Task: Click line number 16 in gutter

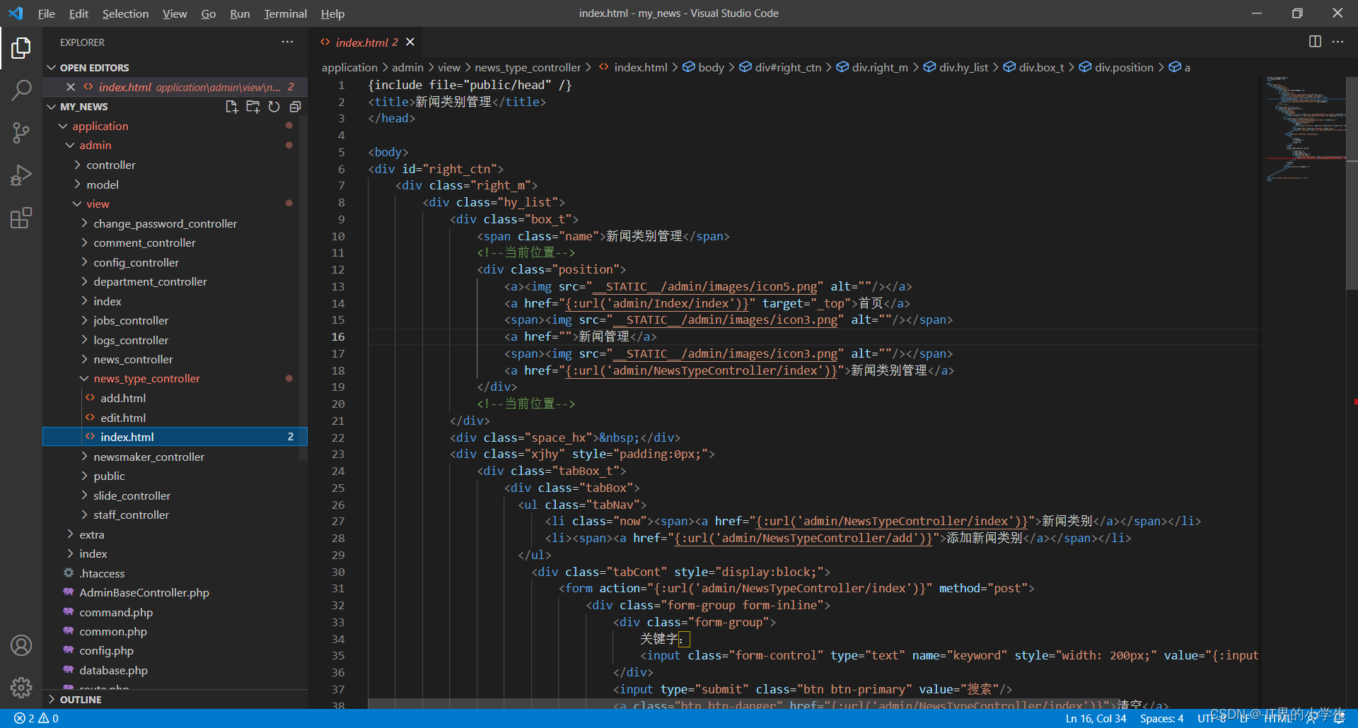Action: [x=338, y=336]
